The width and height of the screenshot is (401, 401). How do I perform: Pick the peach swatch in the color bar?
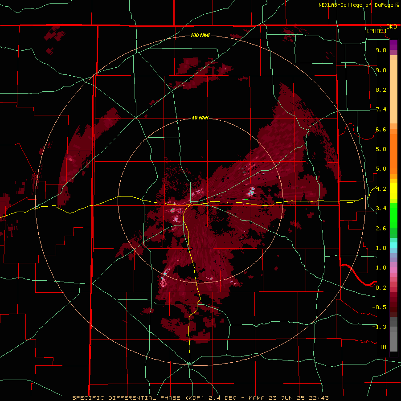tap(393, 91)
